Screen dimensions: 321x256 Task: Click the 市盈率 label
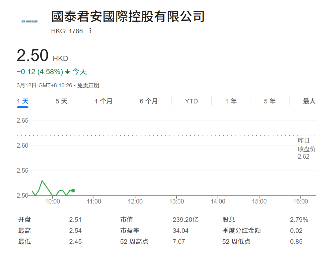coord(130,231)
